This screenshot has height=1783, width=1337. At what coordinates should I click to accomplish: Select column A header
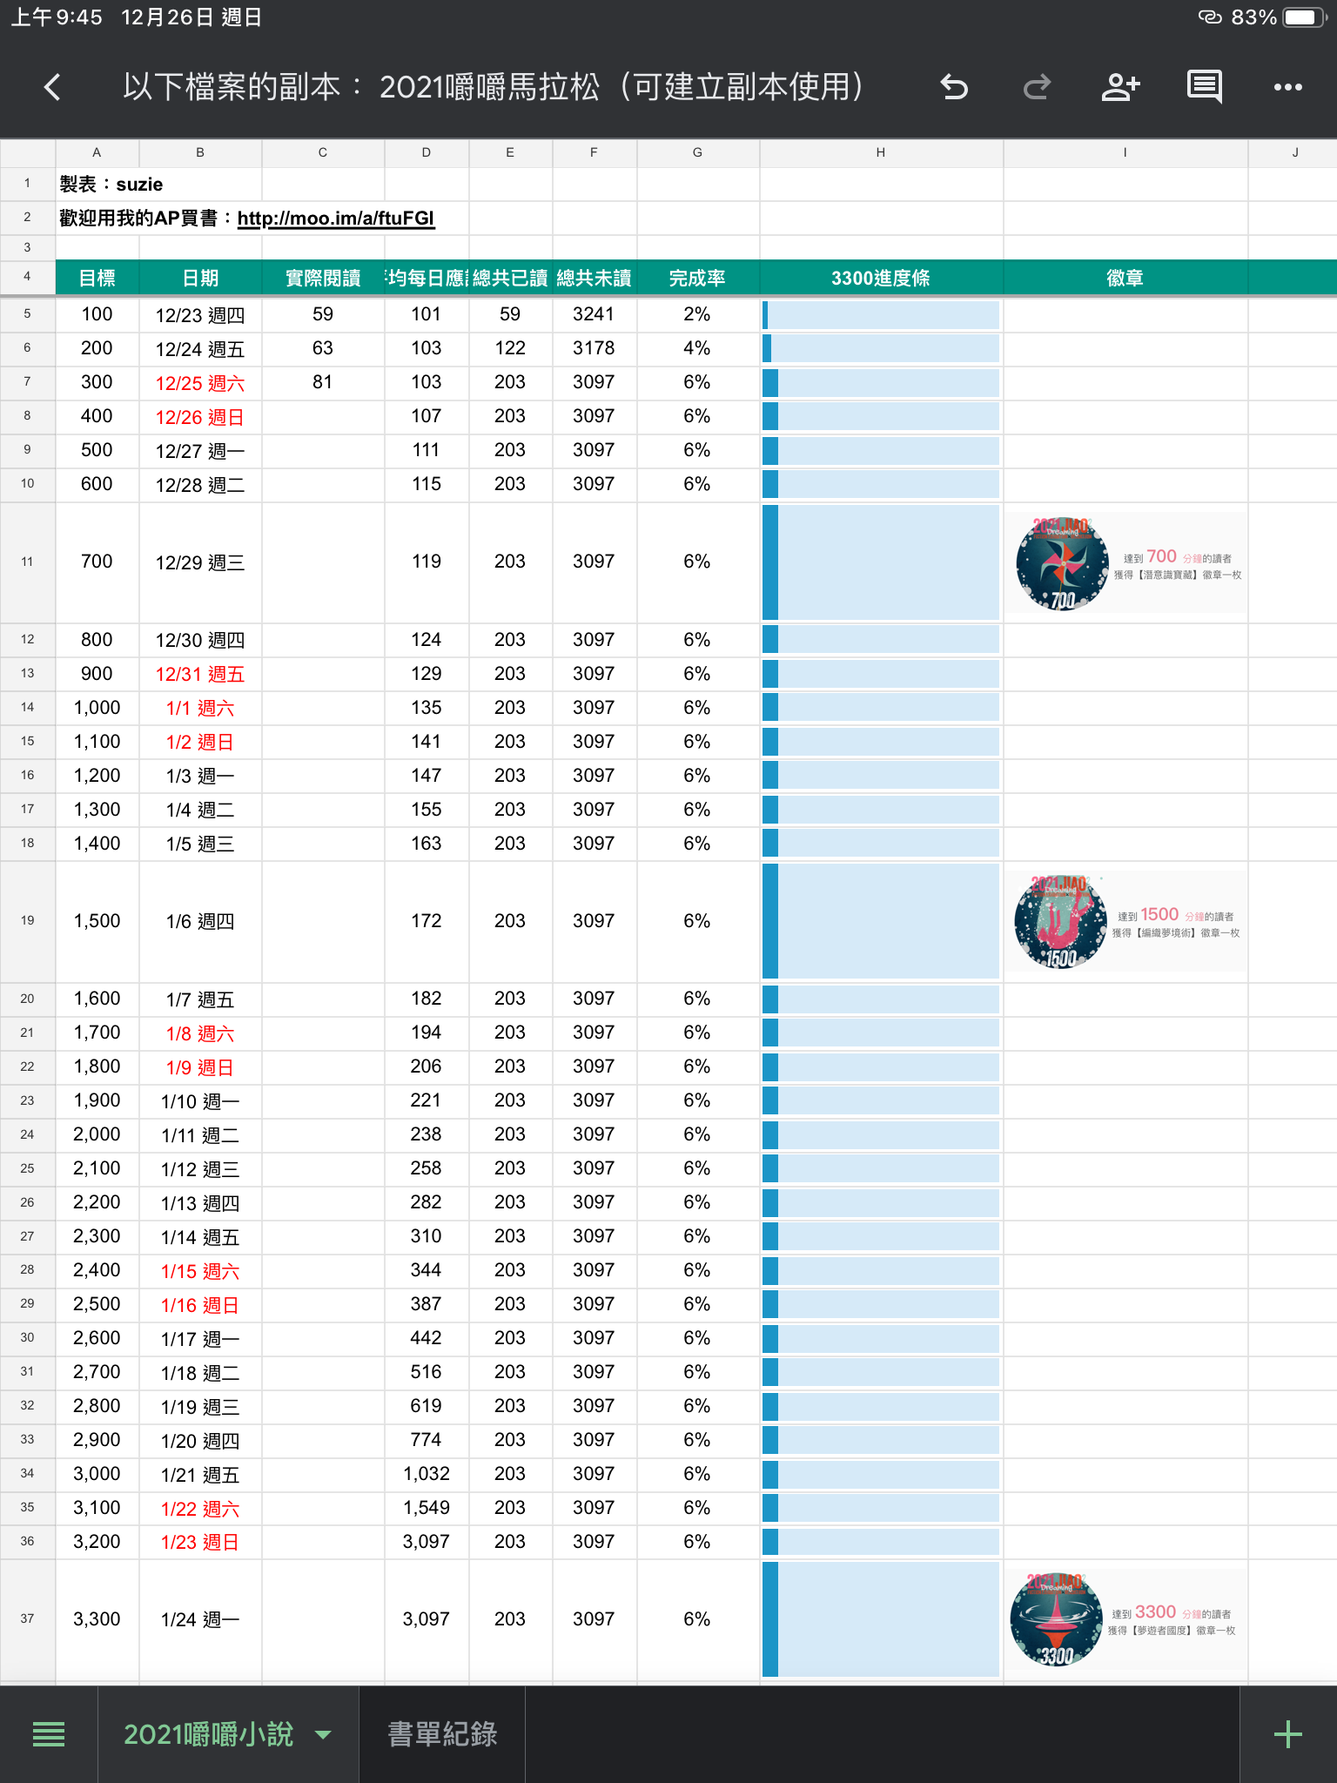tap(97, 152)
